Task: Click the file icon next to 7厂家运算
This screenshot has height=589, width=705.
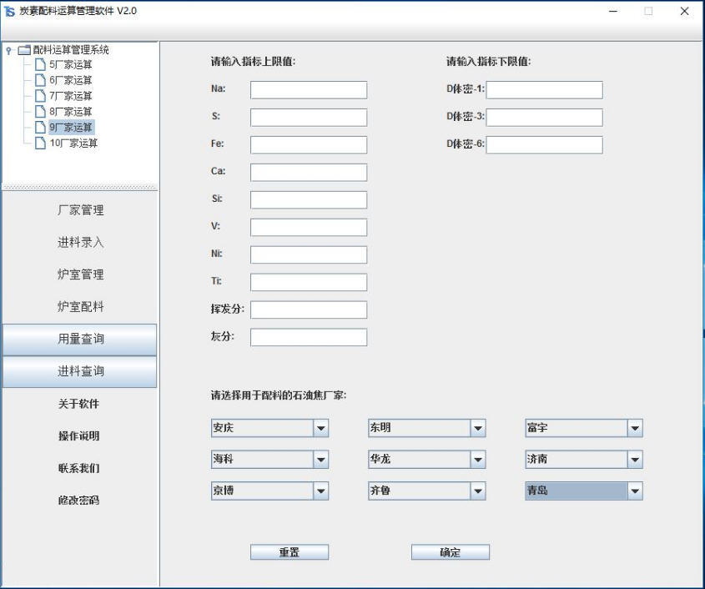Action: tap(40, 96)
